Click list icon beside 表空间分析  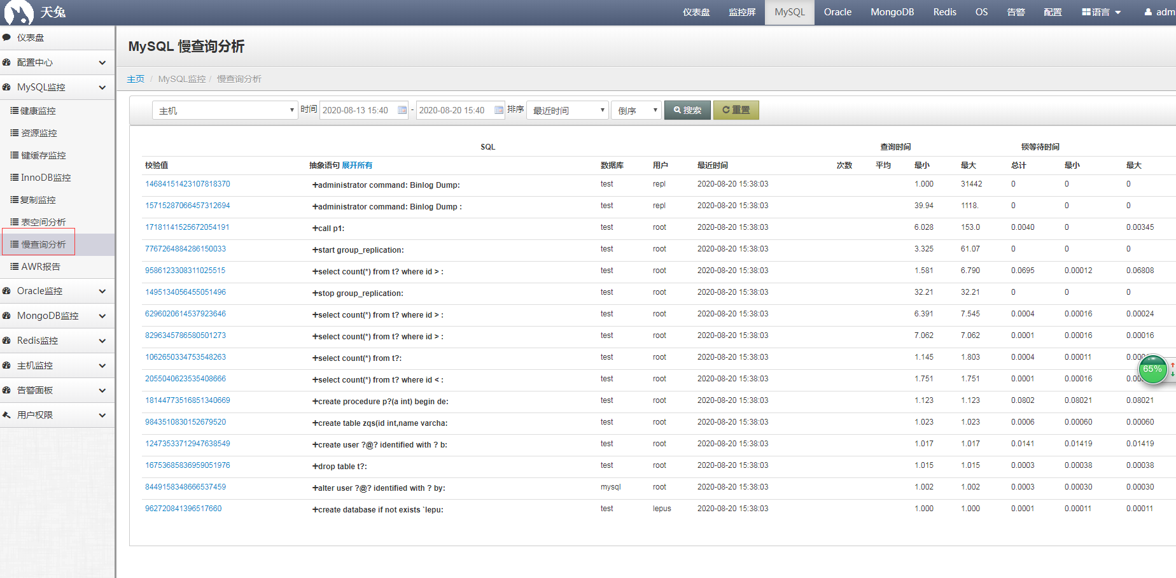(14, 222)
